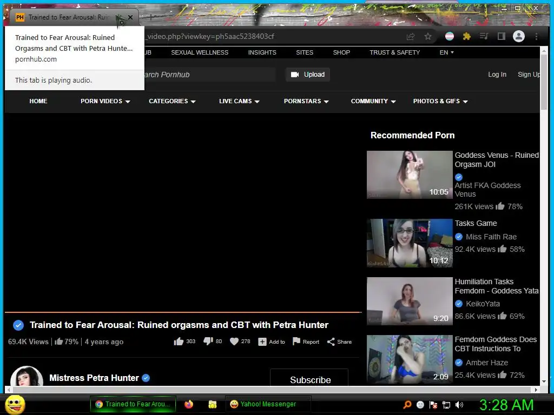Image resolution: width=554 pixels, height=415 pixels.
Task: Report the video with the flag icon
Action: click(x=296, y=342)
